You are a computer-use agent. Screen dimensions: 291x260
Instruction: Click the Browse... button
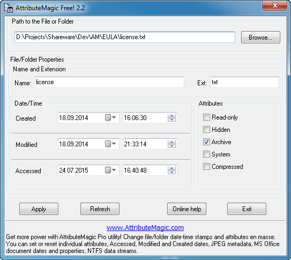260,38
